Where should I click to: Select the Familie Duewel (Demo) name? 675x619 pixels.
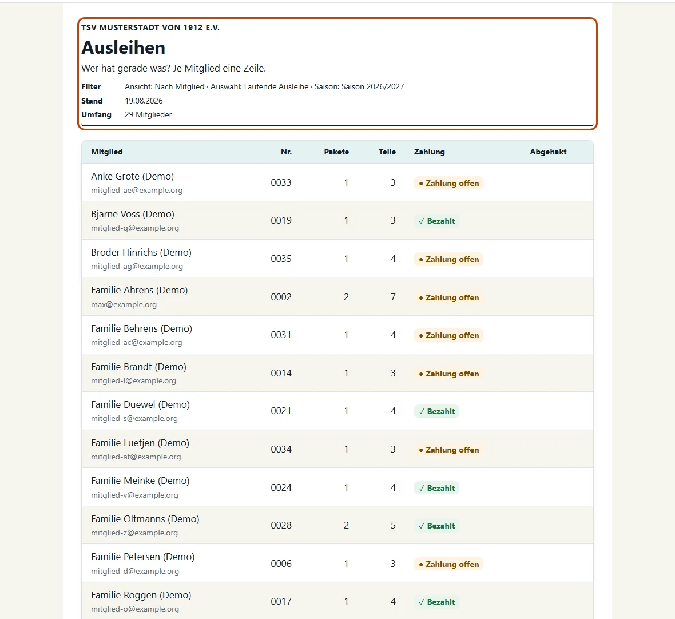[140, 404]
